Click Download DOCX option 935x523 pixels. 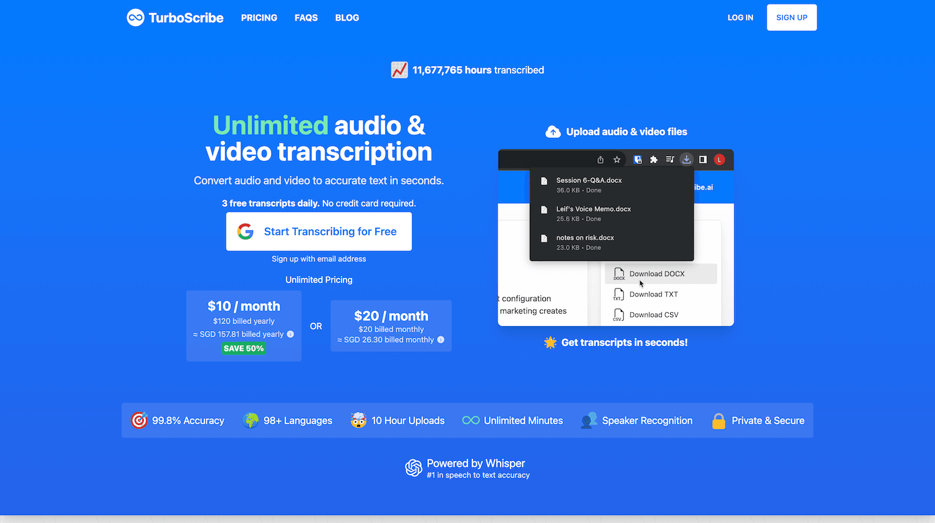(661, 274)
